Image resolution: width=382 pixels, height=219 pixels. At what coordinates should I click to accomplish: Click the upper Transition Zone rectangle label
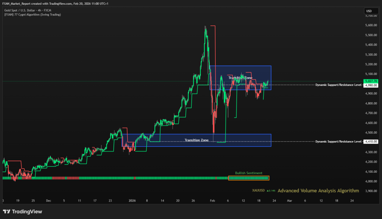(240, 78)
